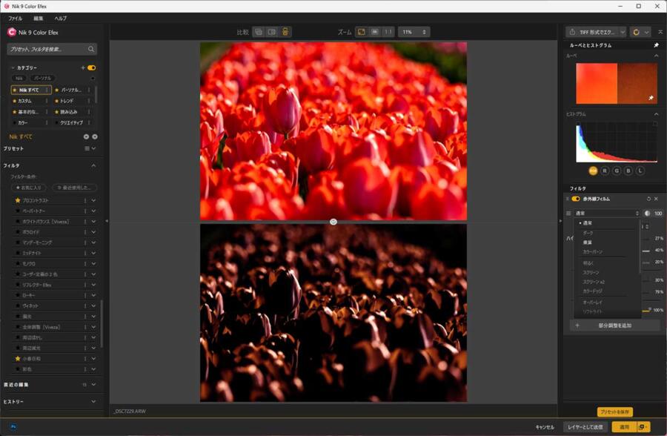
Task: Pin the ルーペとヒストグラム panel
Action: (657, 45)
